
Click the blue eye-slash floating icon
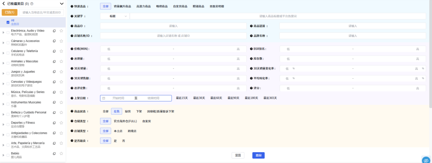(x=426, y=160)
